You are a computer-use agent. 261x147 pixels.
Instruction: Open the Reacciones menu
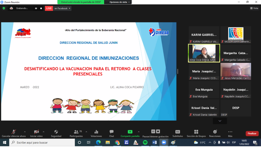tap(215, 133)
